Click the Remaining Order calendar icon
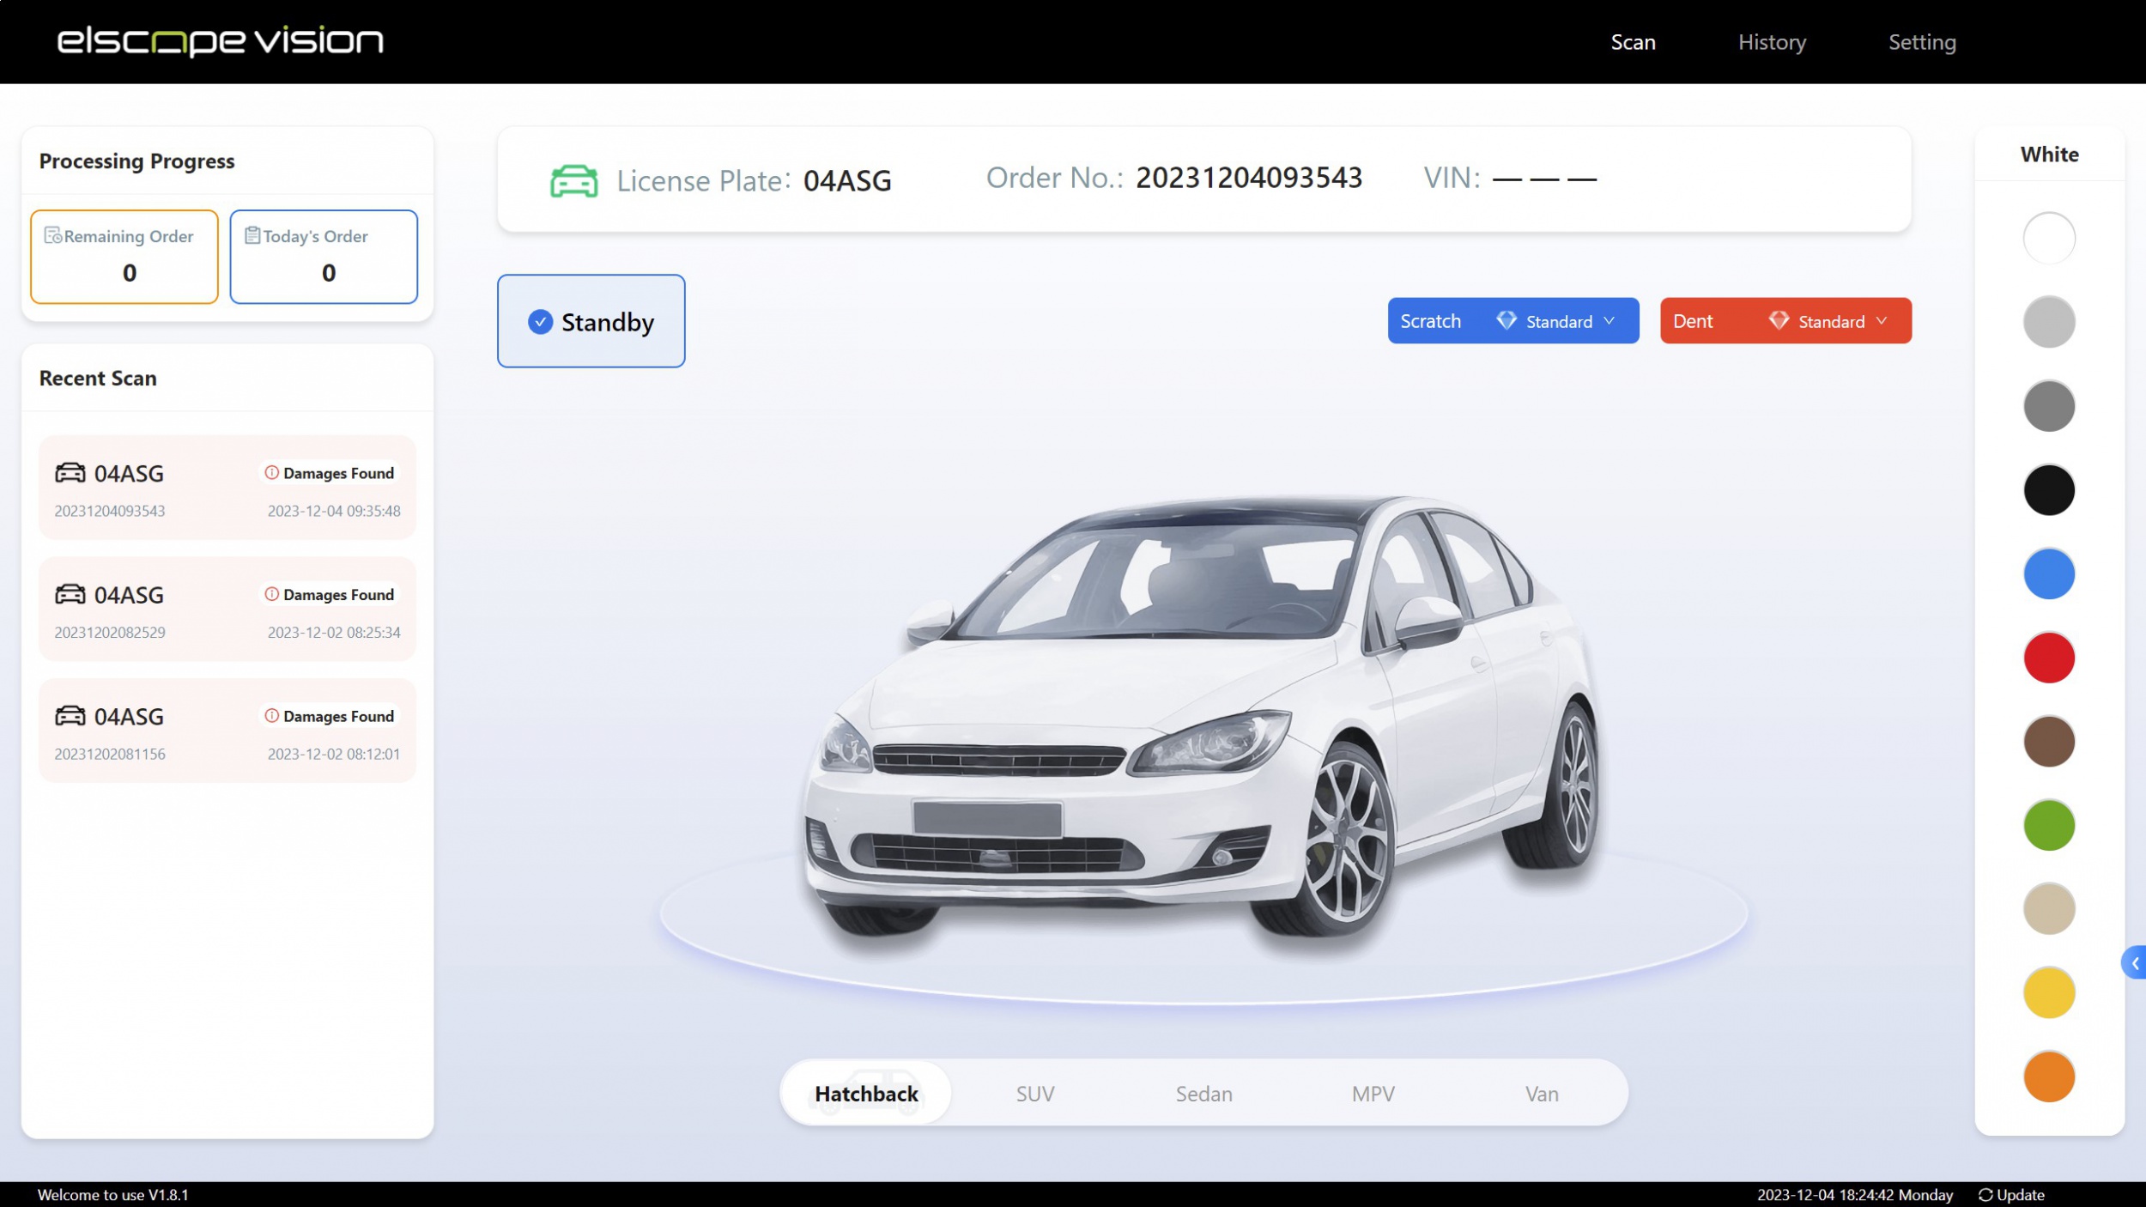Screen dimensions: 2146x1207 (x=54, y=235)
